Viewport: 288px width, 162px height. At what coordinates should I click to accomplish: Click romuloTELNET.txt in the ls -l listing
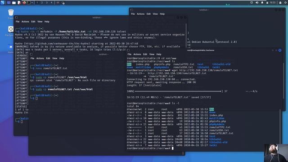[221, 133]
